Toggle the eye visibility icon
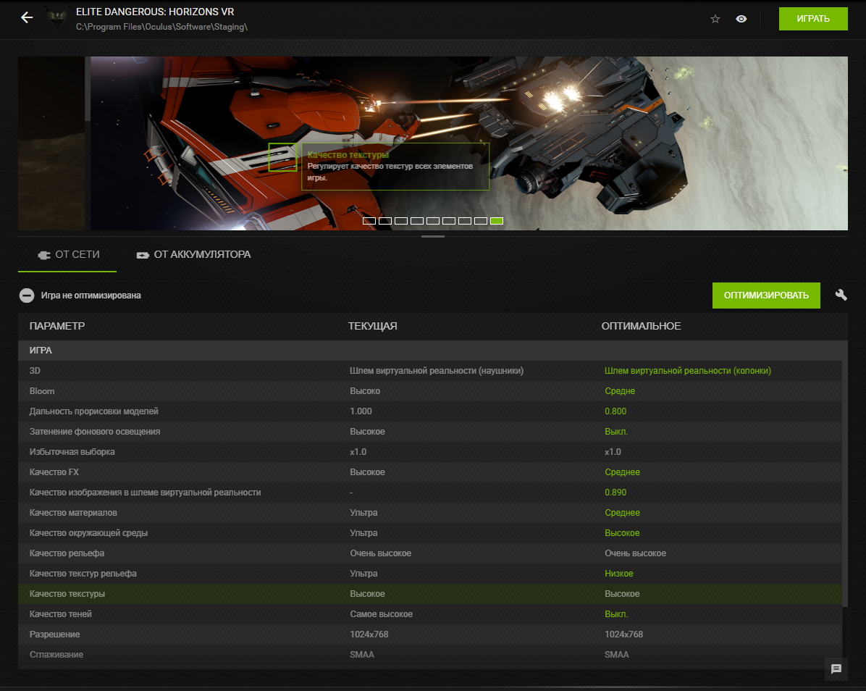 [x=741, y=19]
